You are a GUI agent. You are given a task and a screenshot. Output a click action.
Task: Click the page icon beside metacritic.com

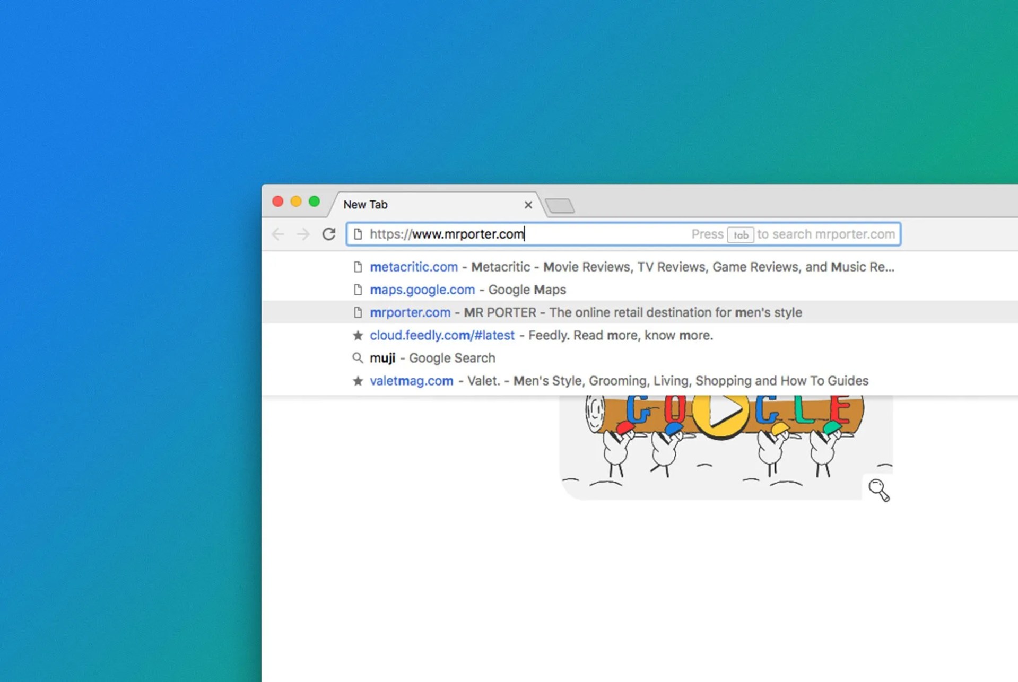[x=358, y=267]
